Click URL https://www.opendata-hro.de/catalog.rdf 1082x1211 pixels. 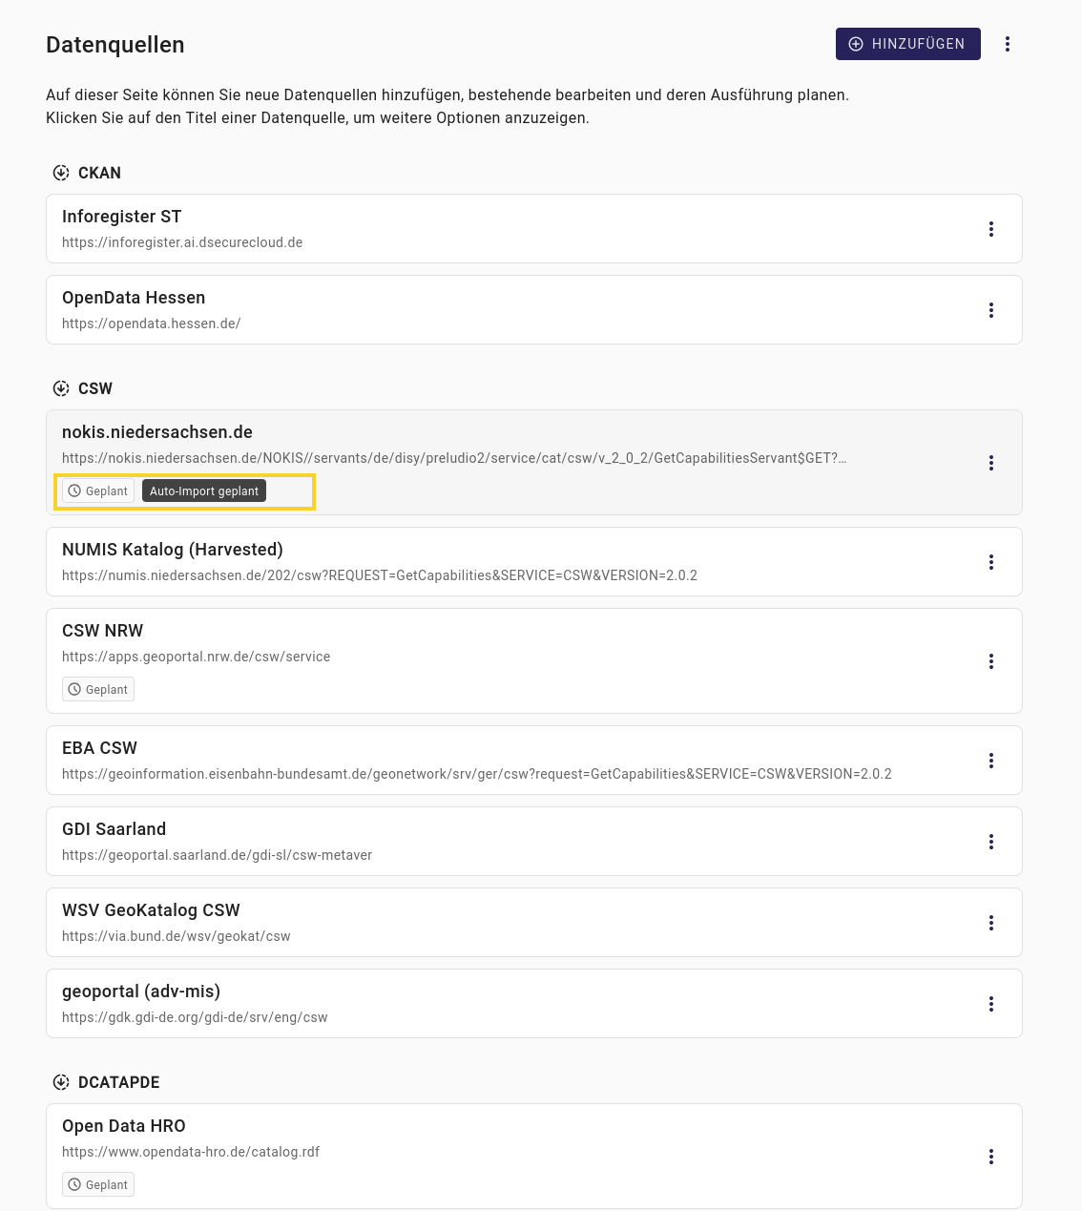tap(191, 1152)
